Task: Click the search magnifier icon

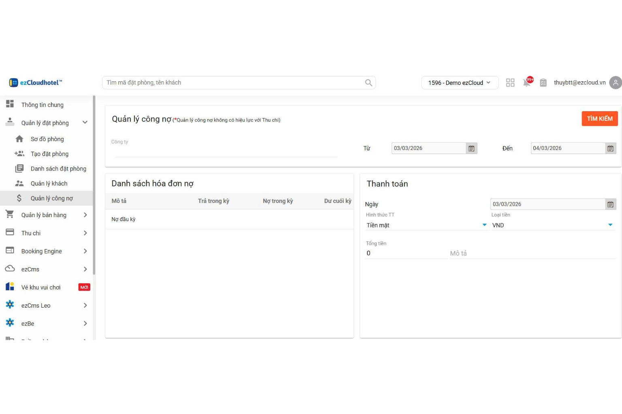Action: coord(369,82)
